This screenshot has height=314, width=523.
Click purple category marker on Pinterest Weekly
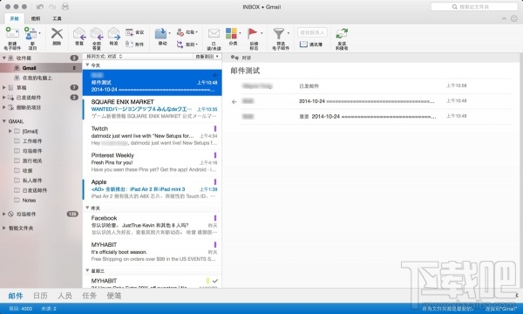pos(215,155)
